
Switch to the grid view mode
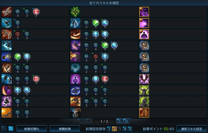[11, 129]
